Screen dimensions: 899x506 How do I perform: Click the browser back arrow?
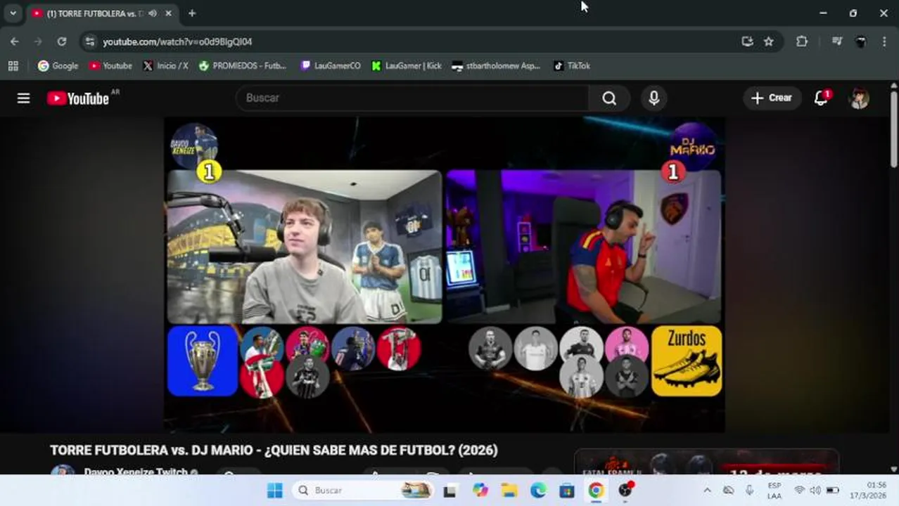(15, 41)
